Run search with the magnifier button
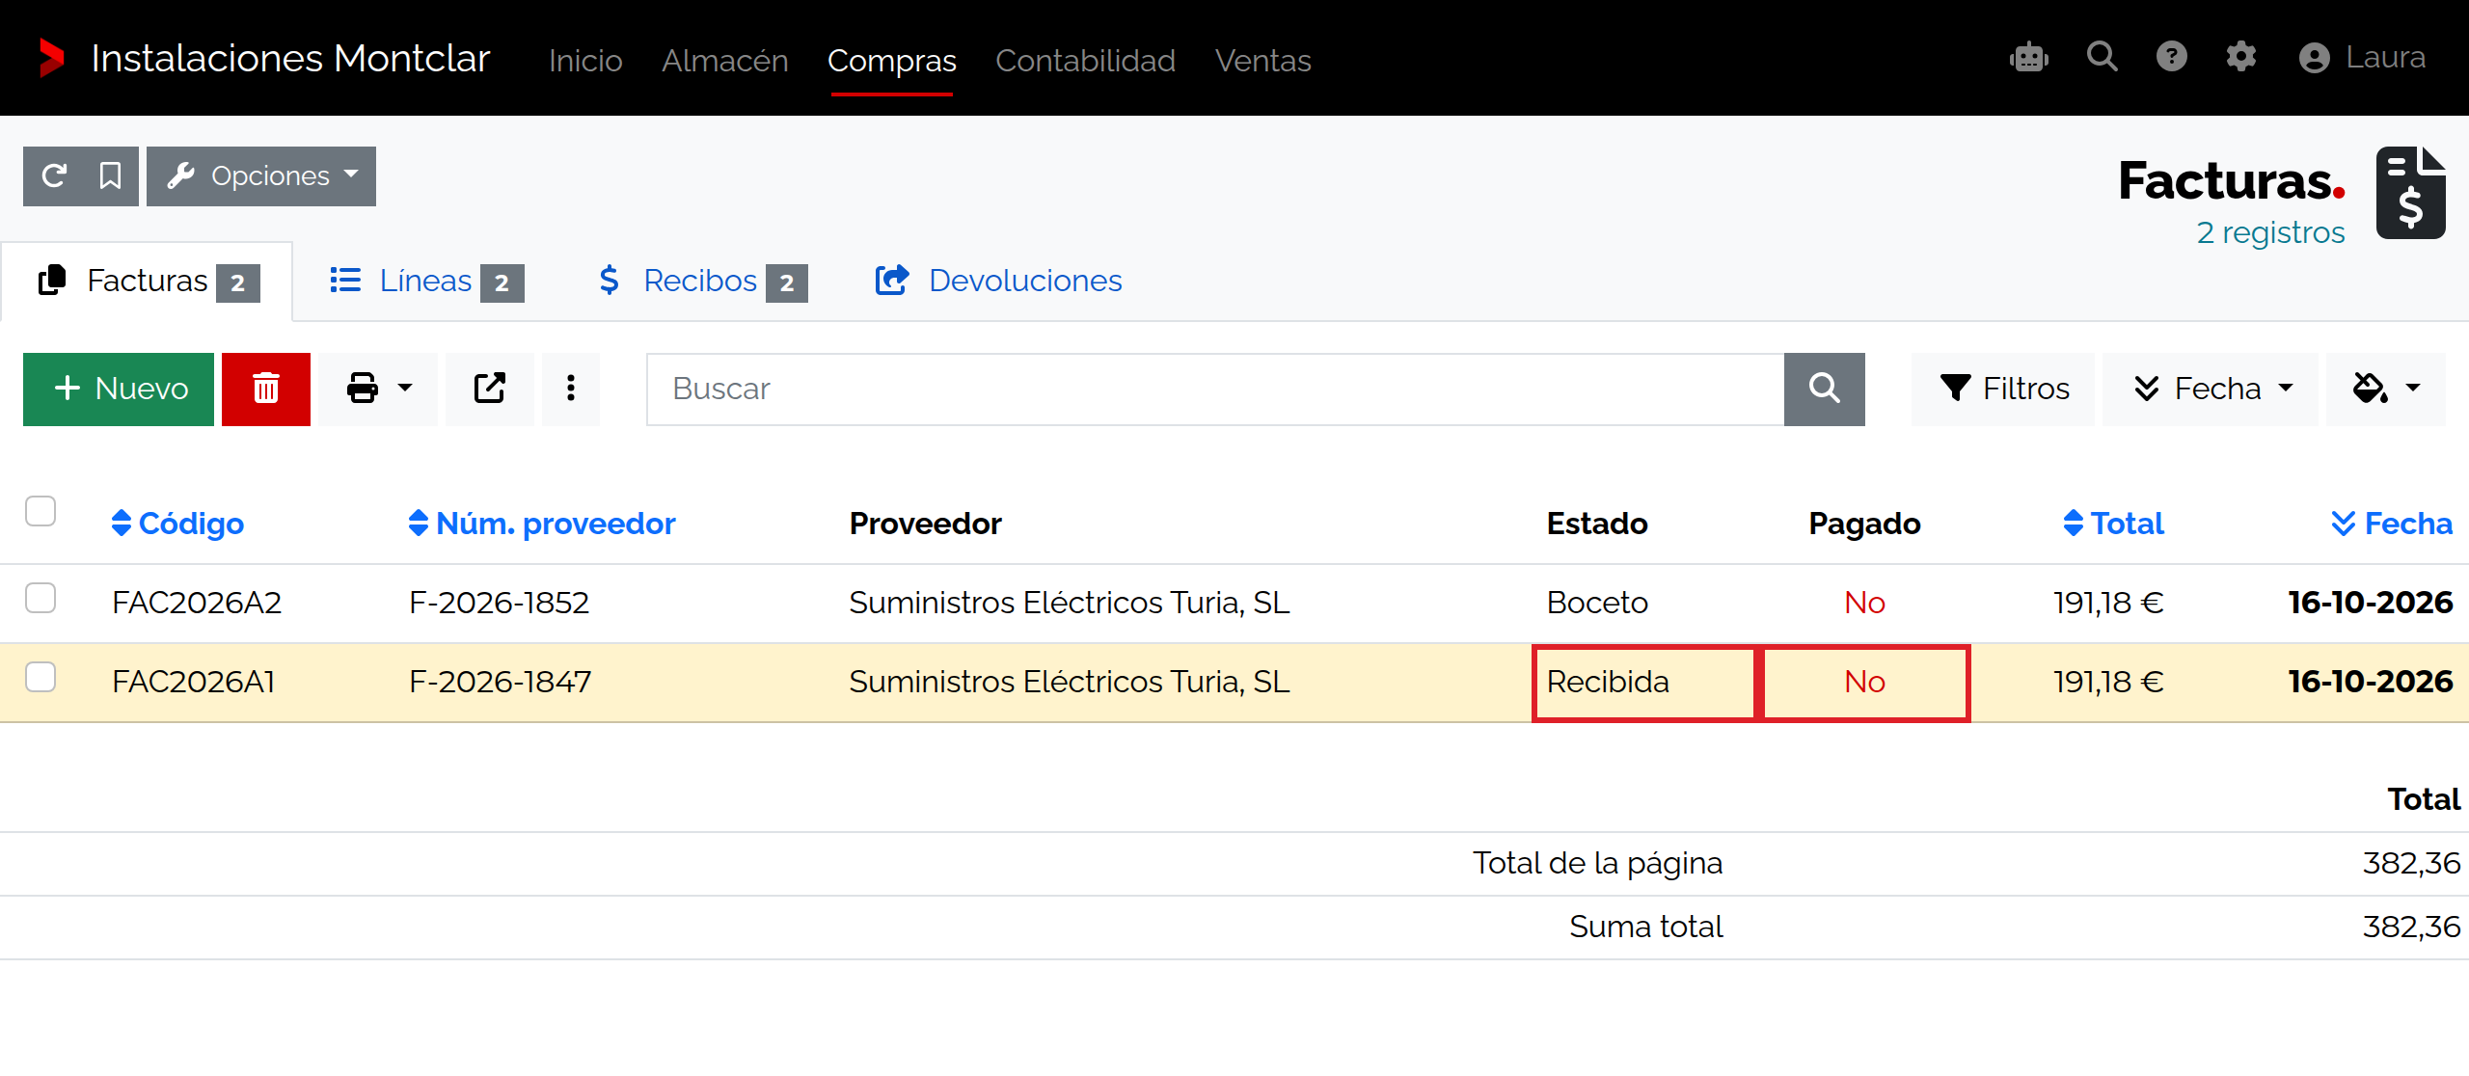Viewport: 2469px width, 1076px height. tap(1824, 389)
